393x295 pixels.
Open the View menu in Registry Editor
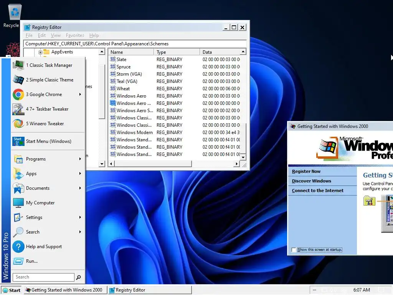click(x=56, y=35)
